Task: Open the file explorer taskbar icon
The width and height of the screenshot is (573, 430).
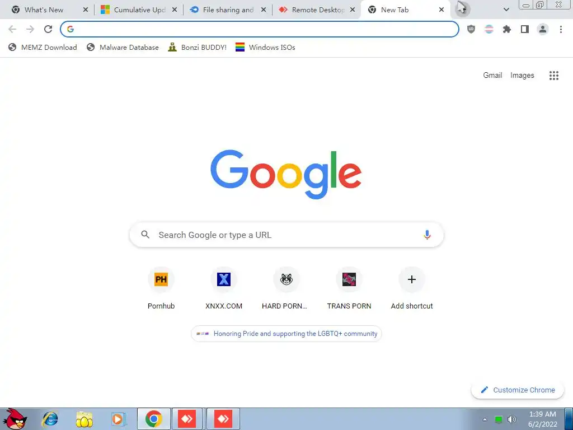Action: coord(84,419)
